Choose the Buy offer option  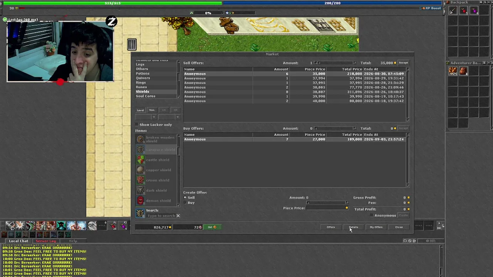185,203
